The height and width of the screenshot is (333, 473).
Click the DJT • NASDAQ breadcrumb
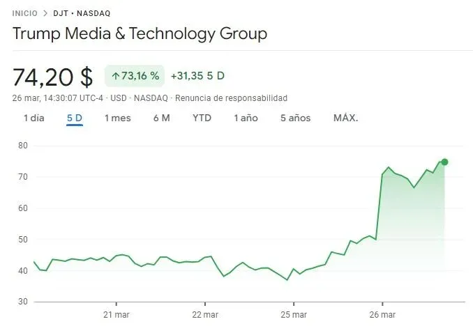[84, 13]
